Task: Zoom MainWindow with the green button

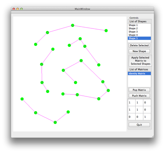Action: tap(21, 9)
